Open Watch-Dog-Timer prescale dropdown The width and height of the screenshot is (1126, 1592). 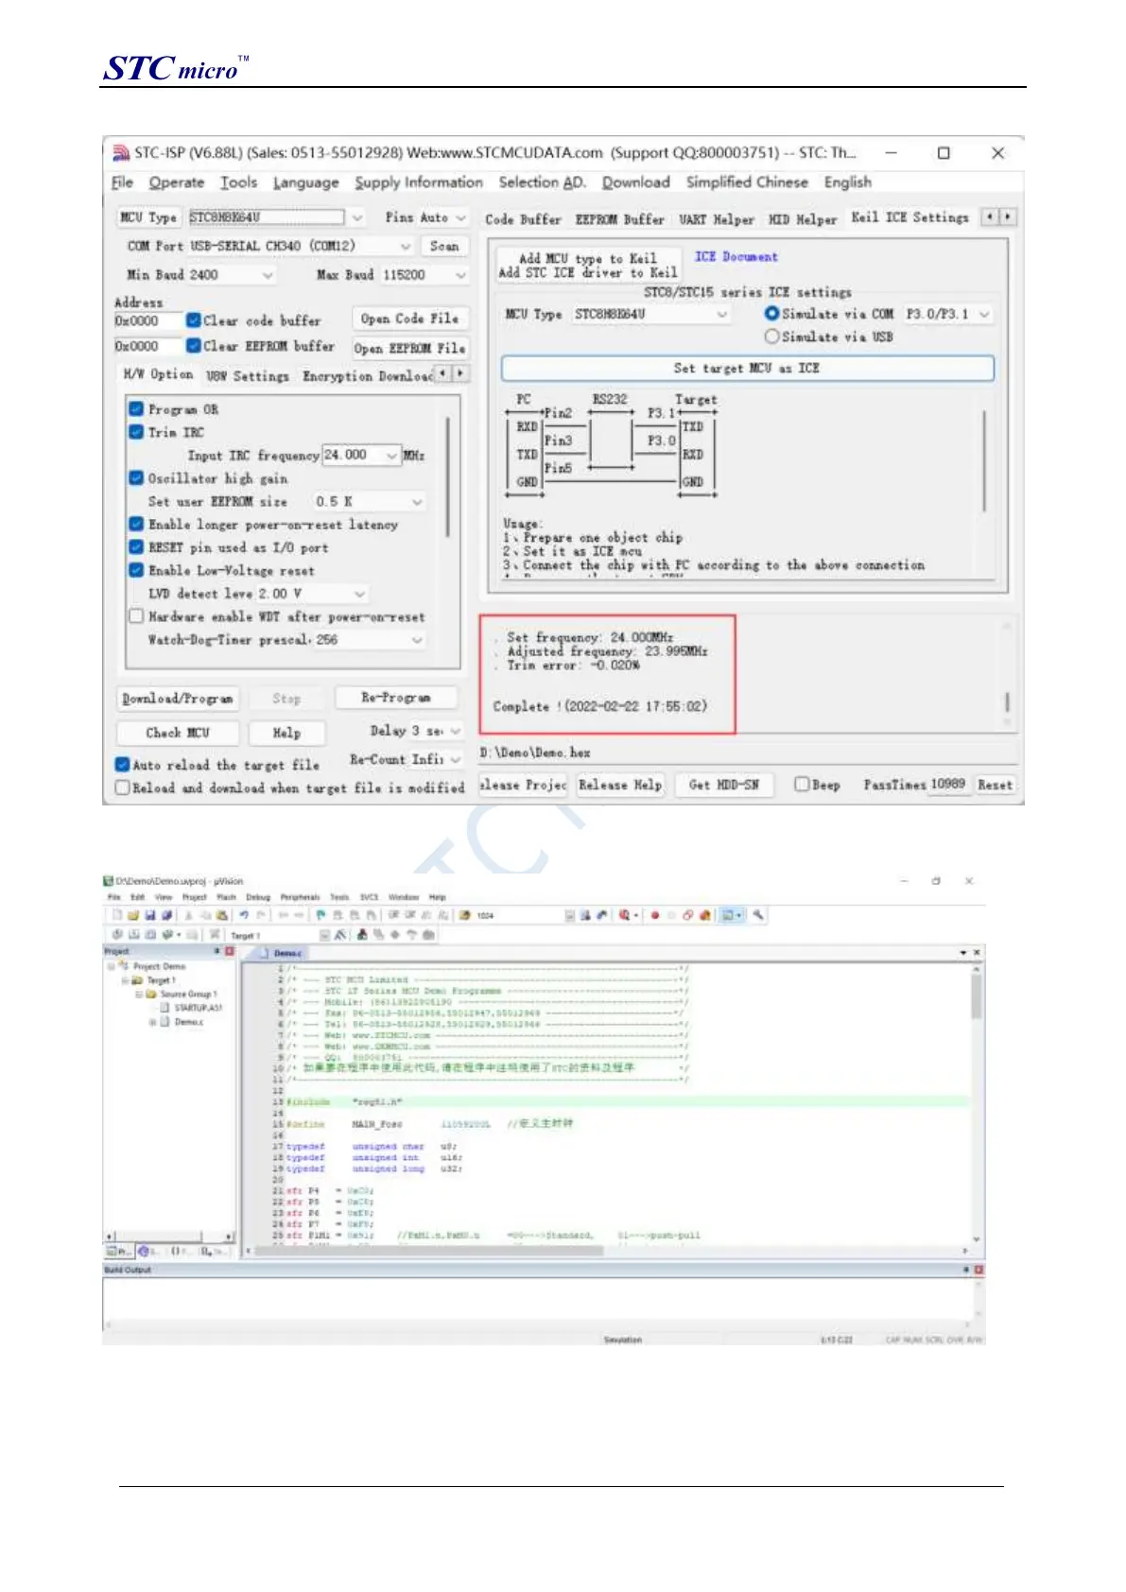[x=416, y=640]
